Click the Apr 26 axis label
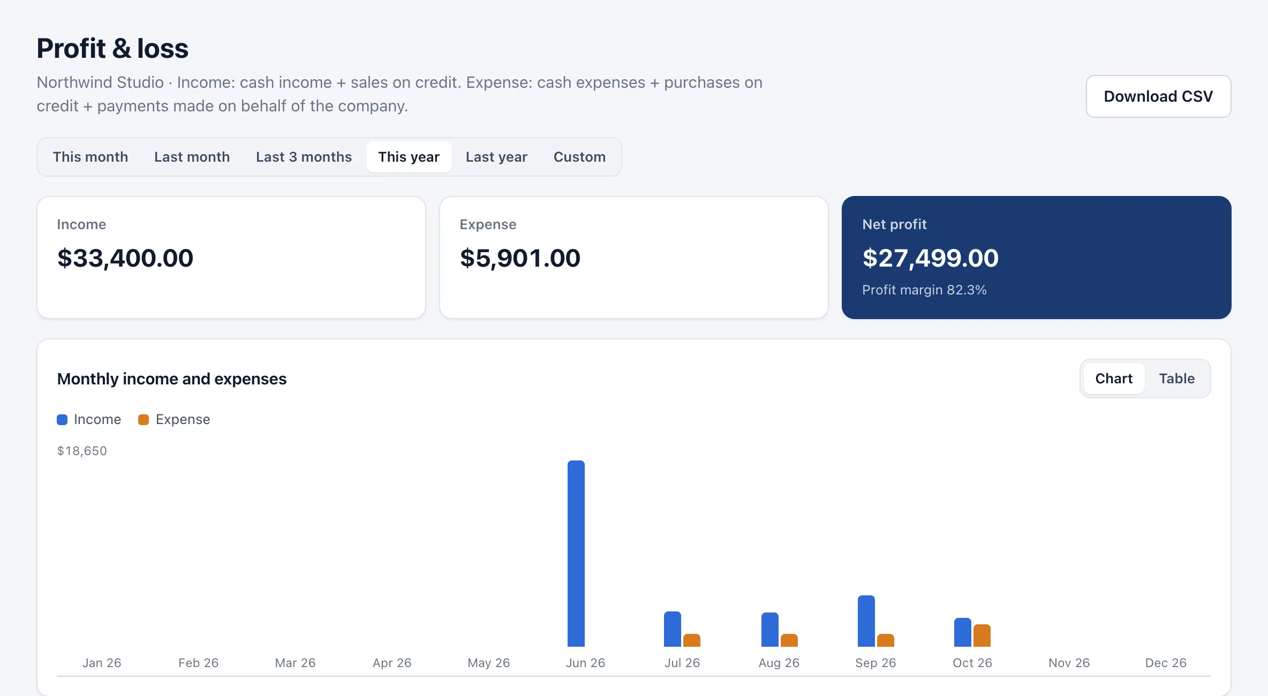 coord(392,663)
